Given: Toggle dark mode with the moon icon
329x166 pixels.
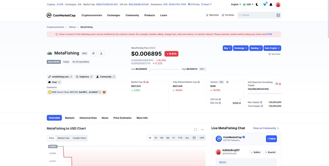Looking at the screenshot, I should point(257,4).
